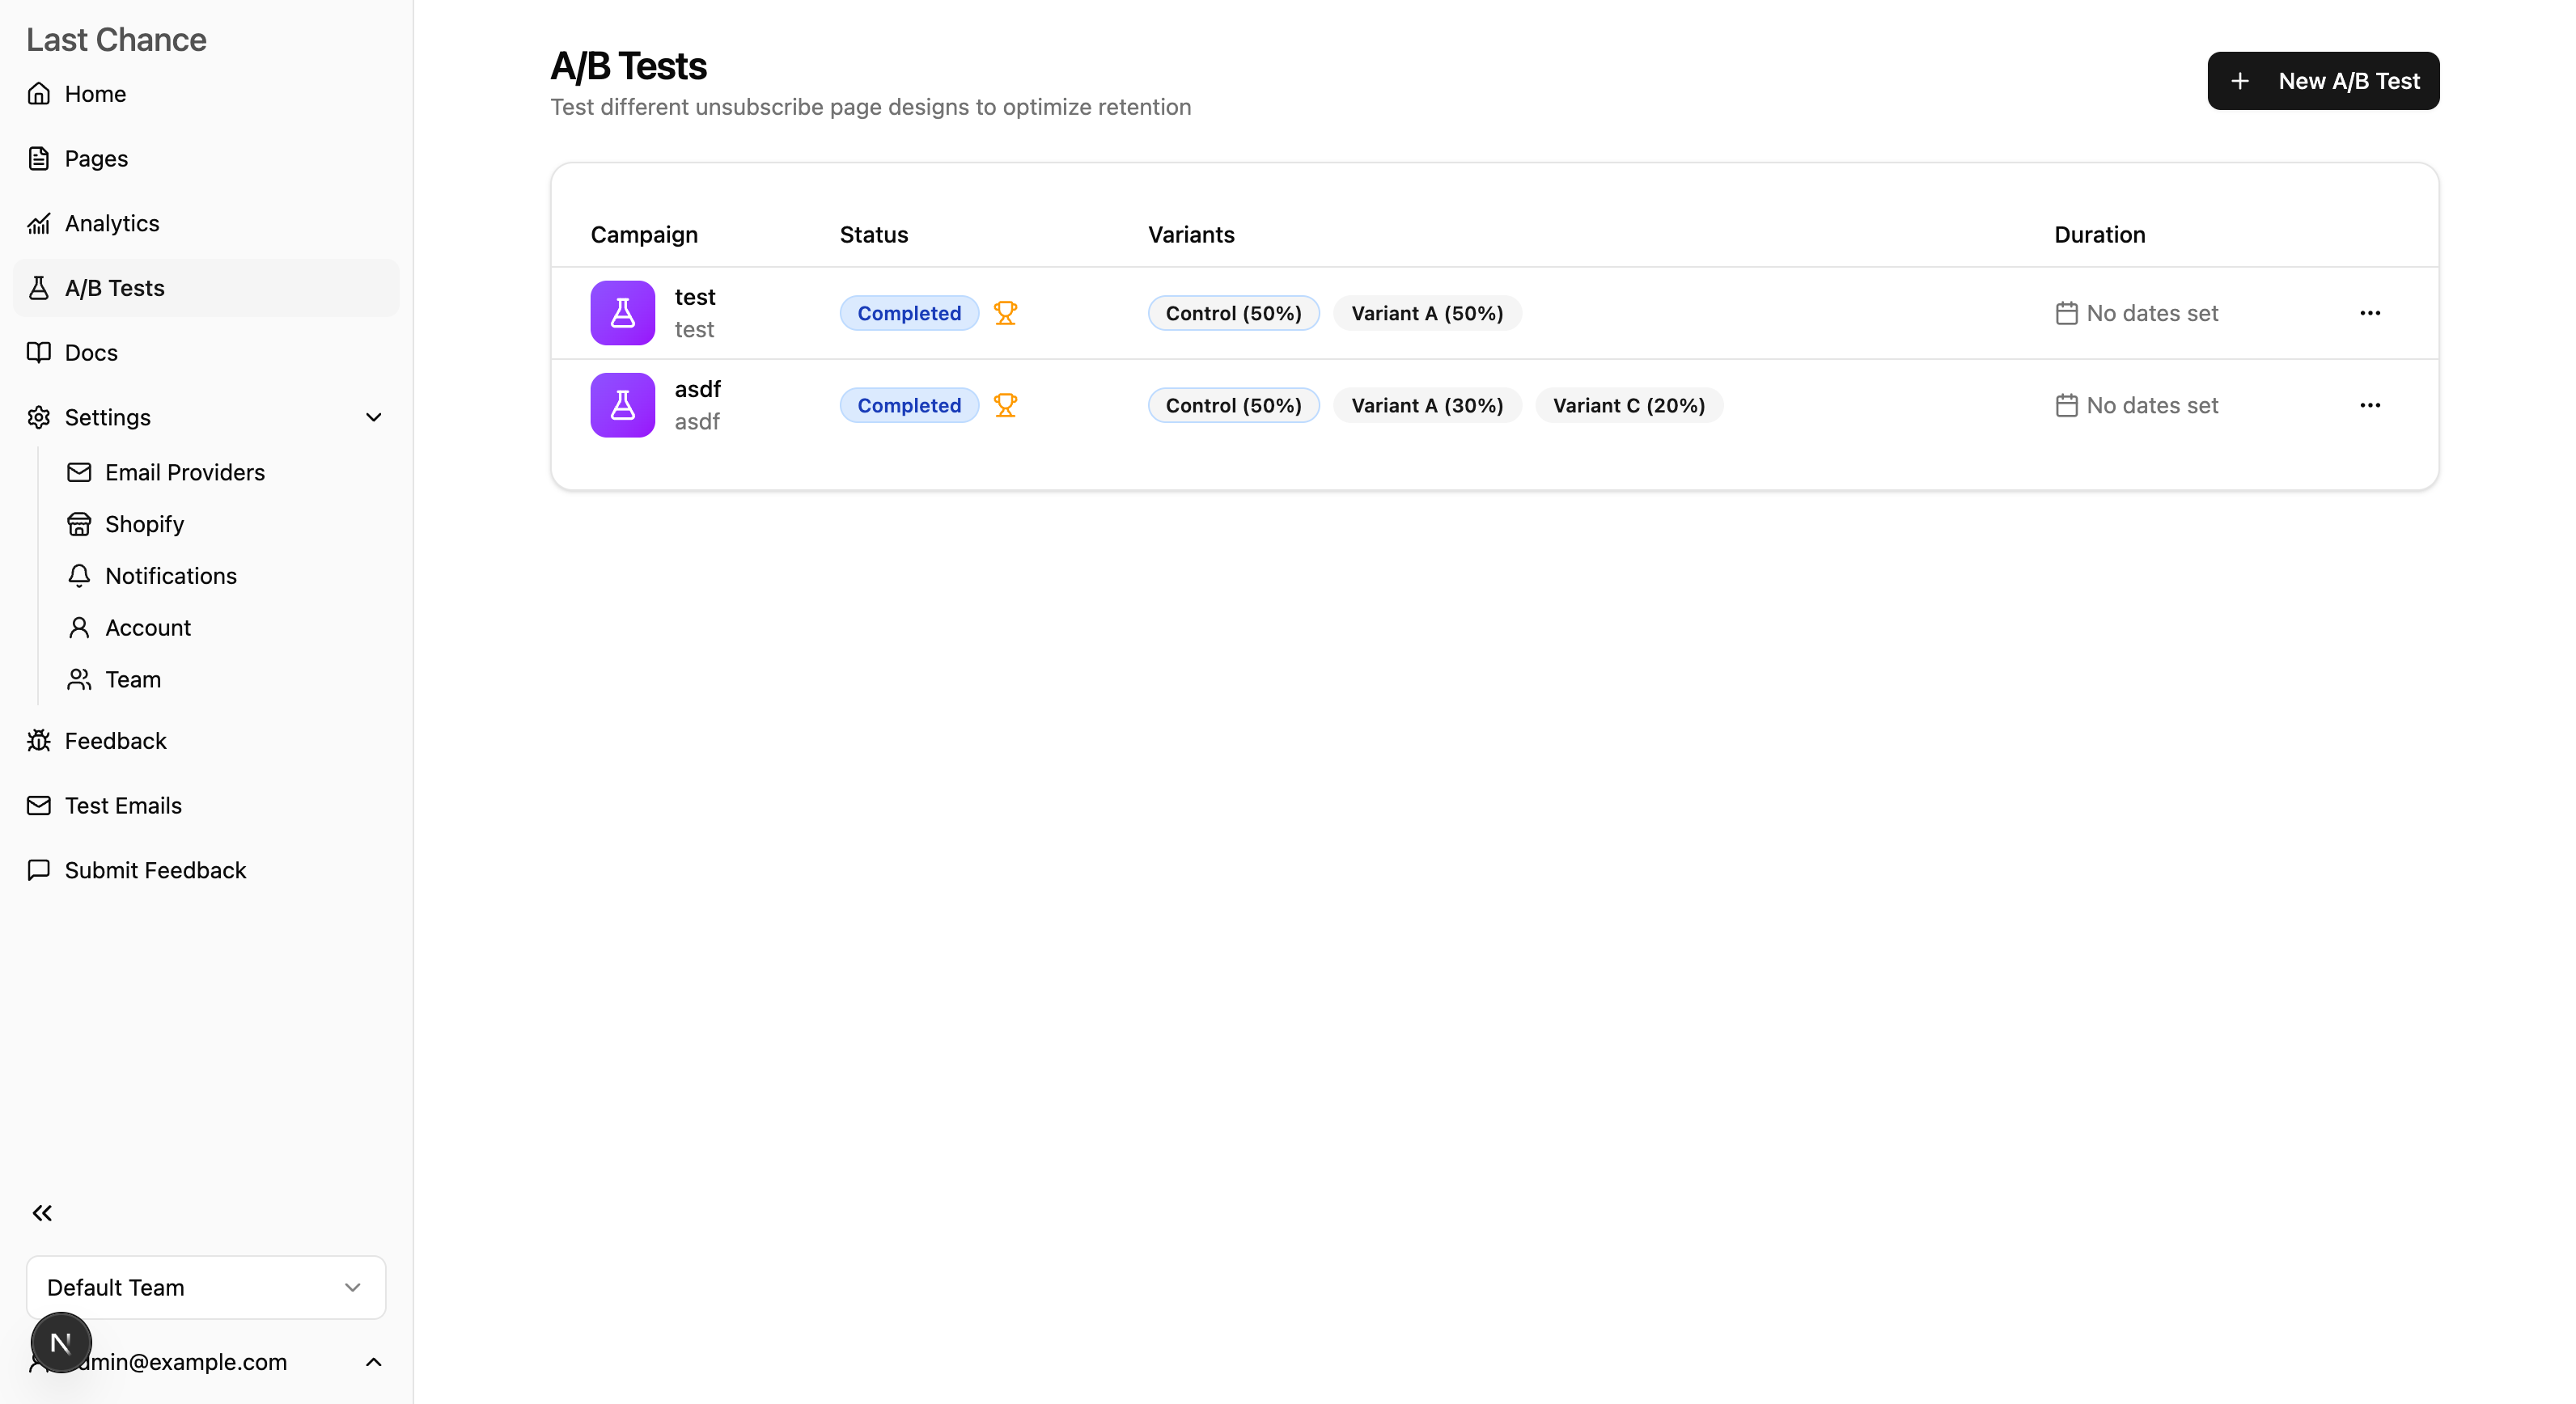2576x1404 pixels.
Task: Open the three-dot menu for asdf campaign
Action: [2369, 404]
